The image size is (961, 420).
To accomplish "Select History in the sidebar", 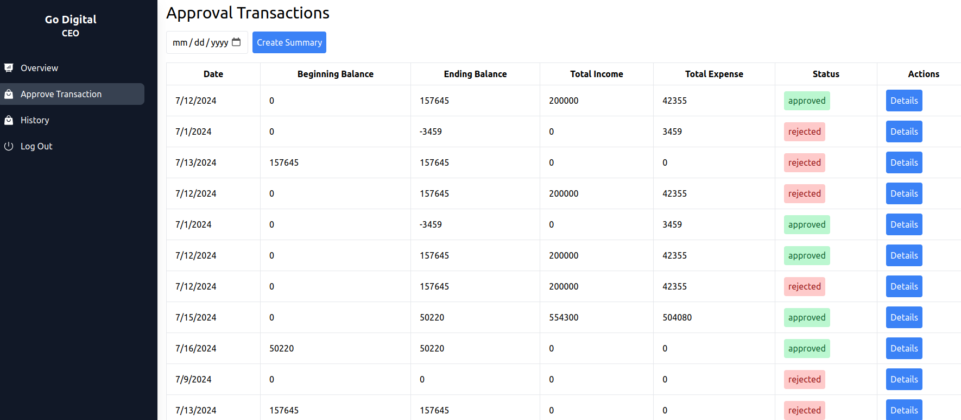I will coord(35,120).
